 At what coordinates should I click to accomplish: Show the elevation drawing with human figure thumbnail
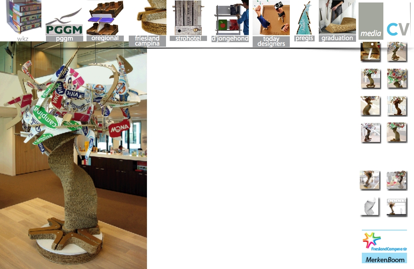[x=397, y=207]
